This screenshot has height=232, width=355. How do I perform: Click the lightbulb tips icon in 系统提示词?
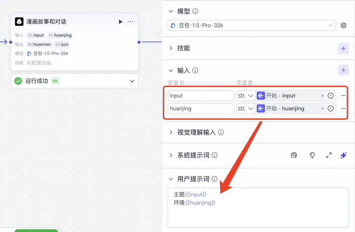point(312,155)
